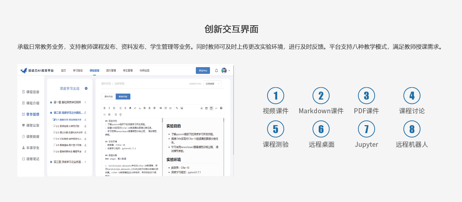Viewport: 462px width, 202px height.
Task: Open the 远程桌面 courseware type dropdown
Action: coord(212,84)
